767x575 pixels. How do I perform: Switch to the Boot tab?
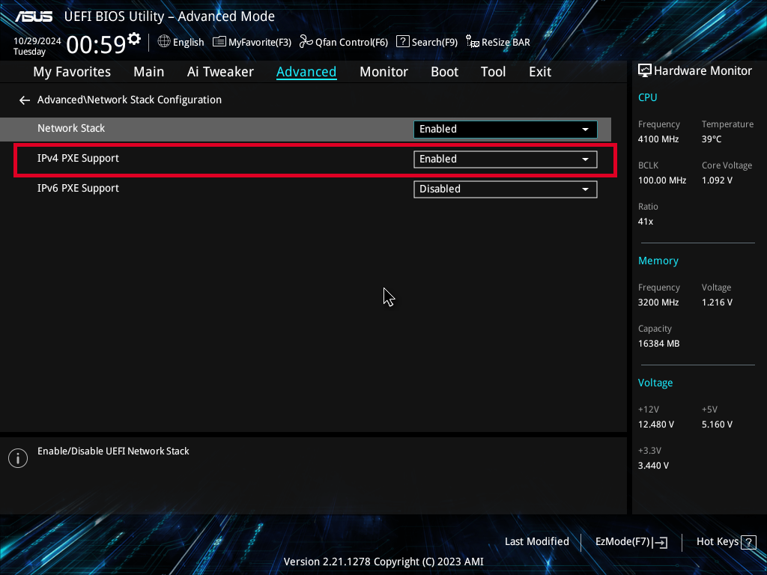pos(444,71)
